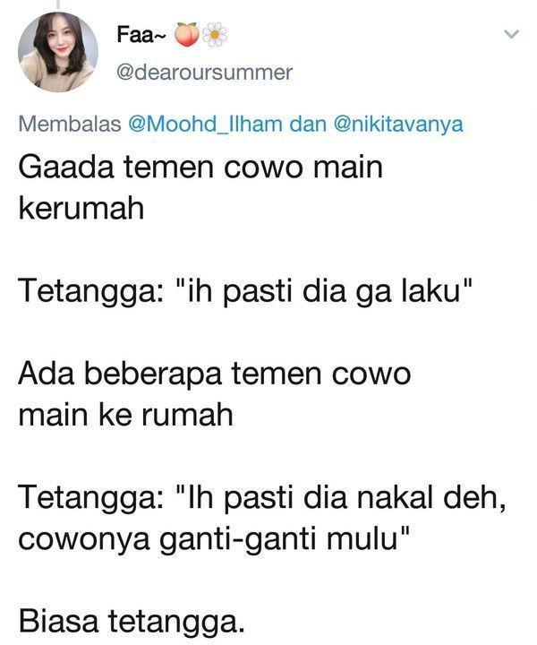Image resolution: width=537 pixels, height=645 pixels.
Task: Click the word cowonya
Action: (84, 540)
